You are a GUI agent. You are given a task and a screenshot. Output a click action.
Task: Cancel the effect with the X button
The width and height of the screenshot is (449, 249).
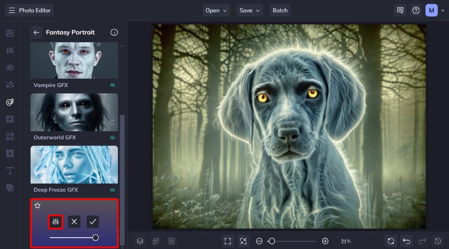(x=74, y=221)
